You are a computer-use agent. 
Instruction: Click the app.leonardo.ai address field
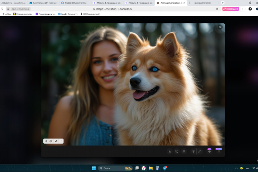[x=20, y=9]
